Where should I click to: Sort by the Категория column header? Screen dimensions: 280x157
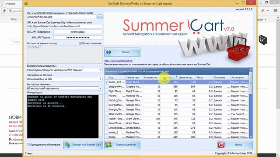coord(239,78)
